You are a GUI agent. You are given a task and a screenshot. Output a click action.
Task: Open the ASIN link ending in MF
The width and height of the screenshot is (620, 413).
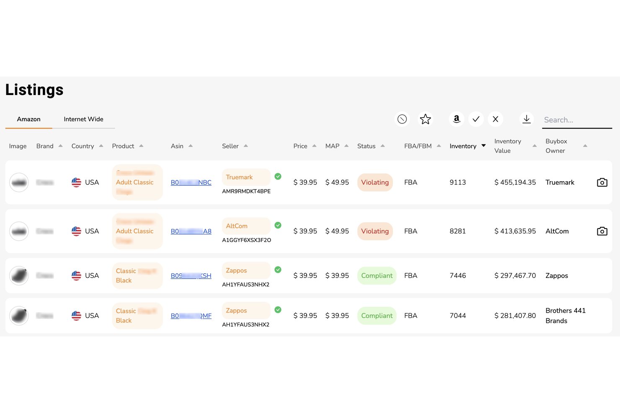191,316
